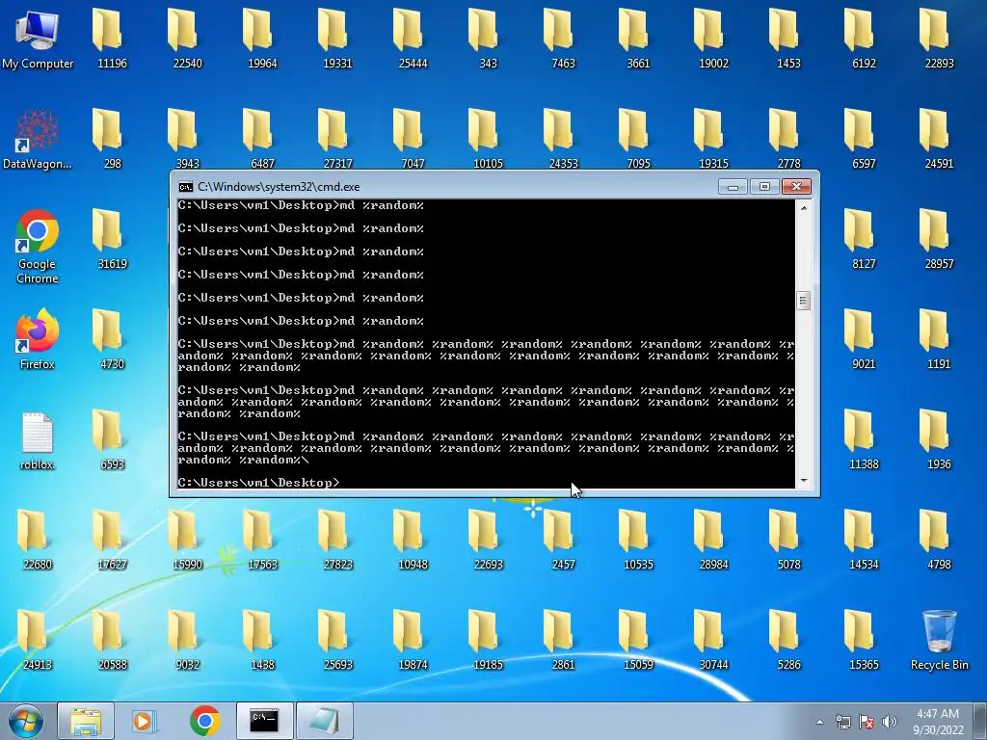This screenshot has width=987, height=740.
Task: Select folder 17563 on desktop
Action: coord(262,541)
